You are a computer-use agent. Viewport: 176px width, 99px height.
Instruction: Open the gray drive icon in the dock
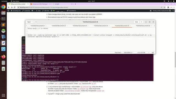point(3,63)
